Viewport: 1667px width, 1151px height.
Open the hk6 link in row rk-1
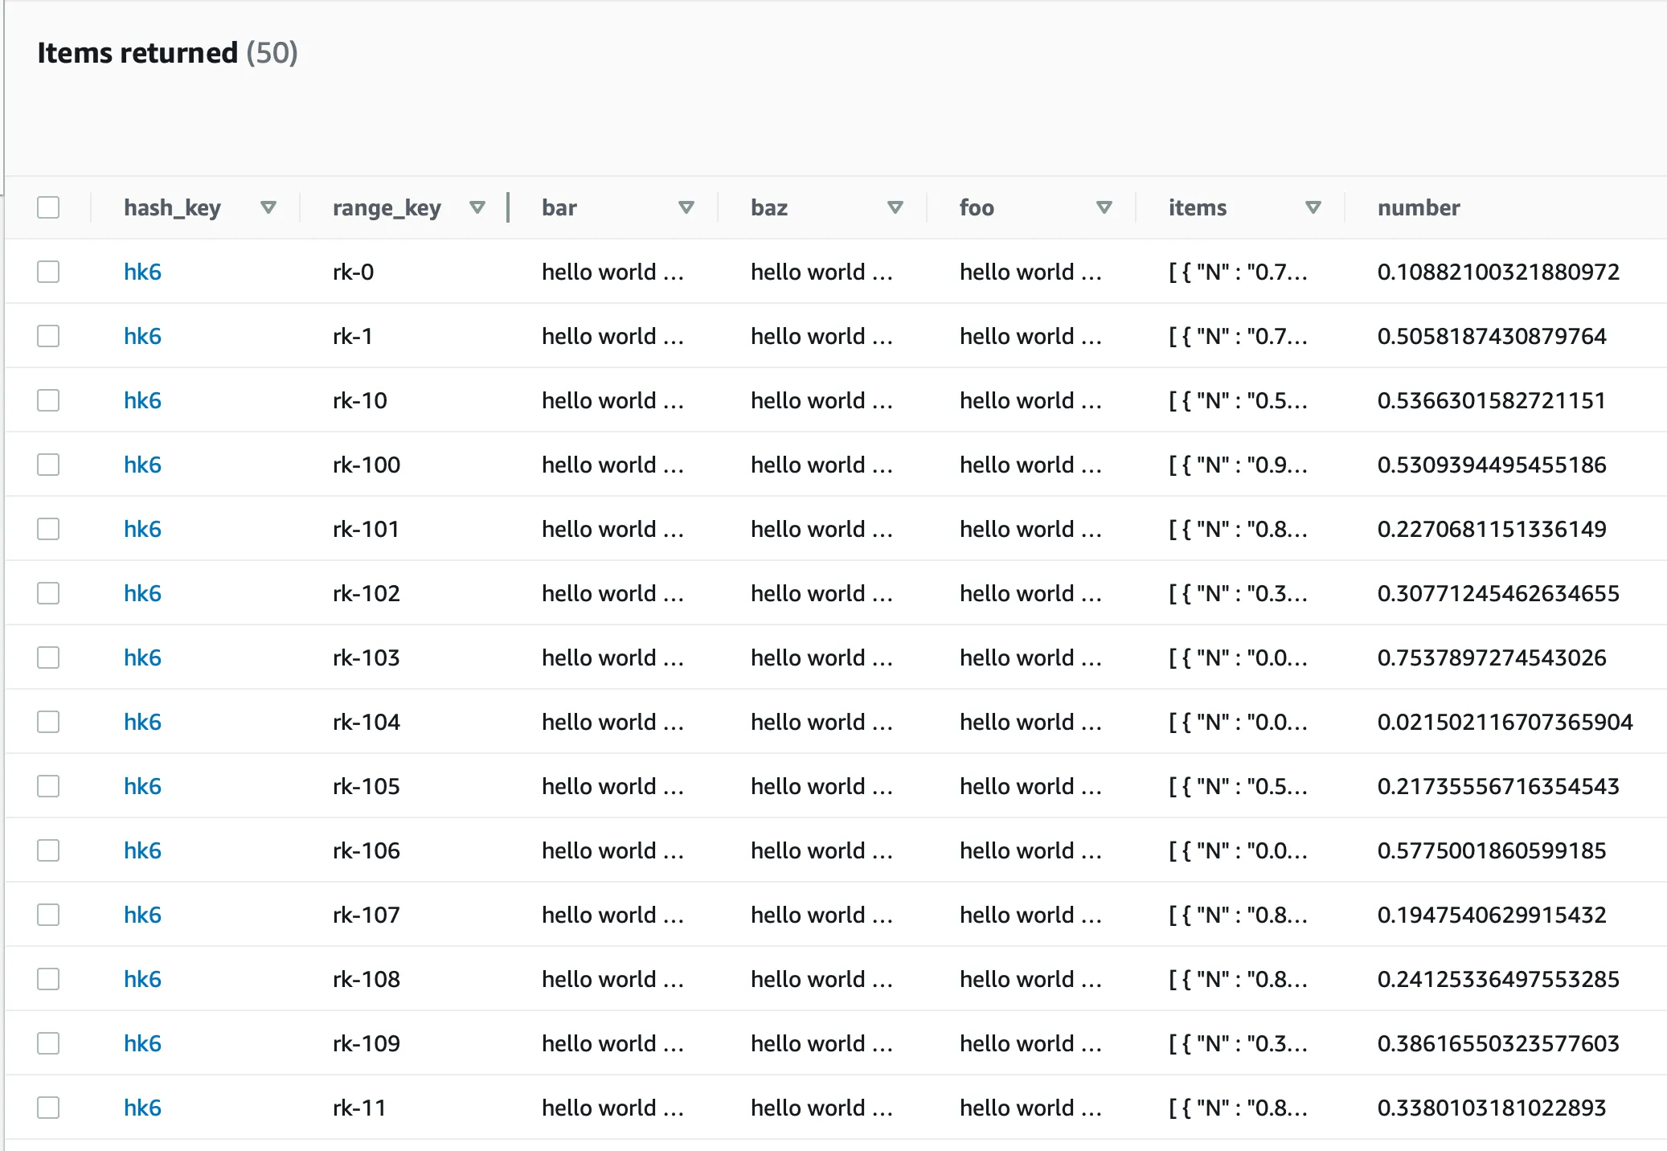[x=142, y=336]
